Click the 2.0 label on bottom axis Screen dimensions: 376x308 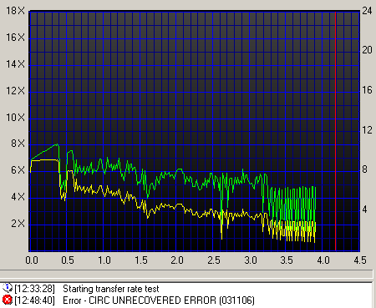coord(177,260)
